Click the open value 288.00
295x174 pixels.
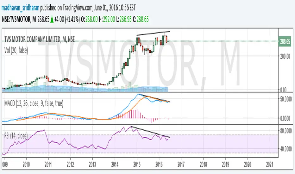(91, 19)
